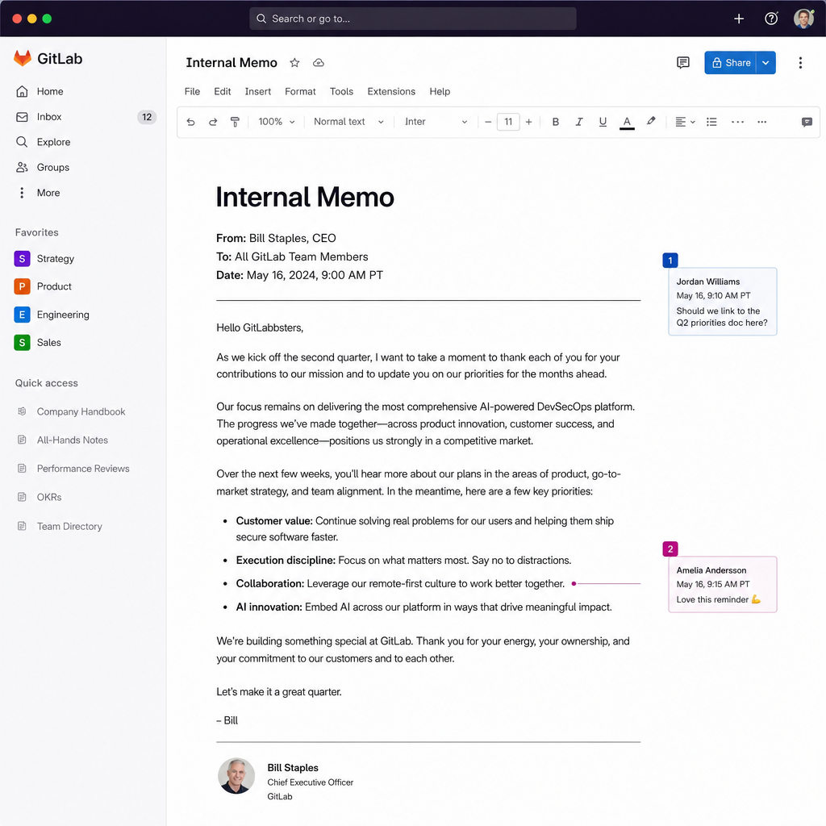Viewport: 826px width, 826px height.
Task: Open the text alignment dropdown
Action: point(685,122)
